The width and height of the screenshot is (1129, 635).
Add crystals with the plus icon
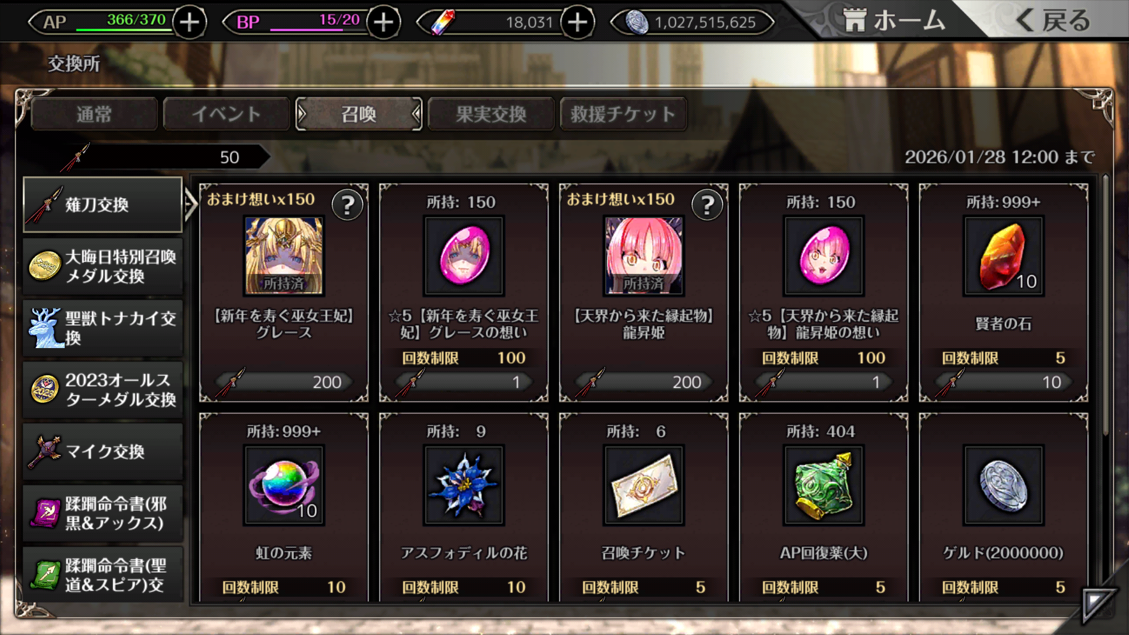click(x=577, y=22)
